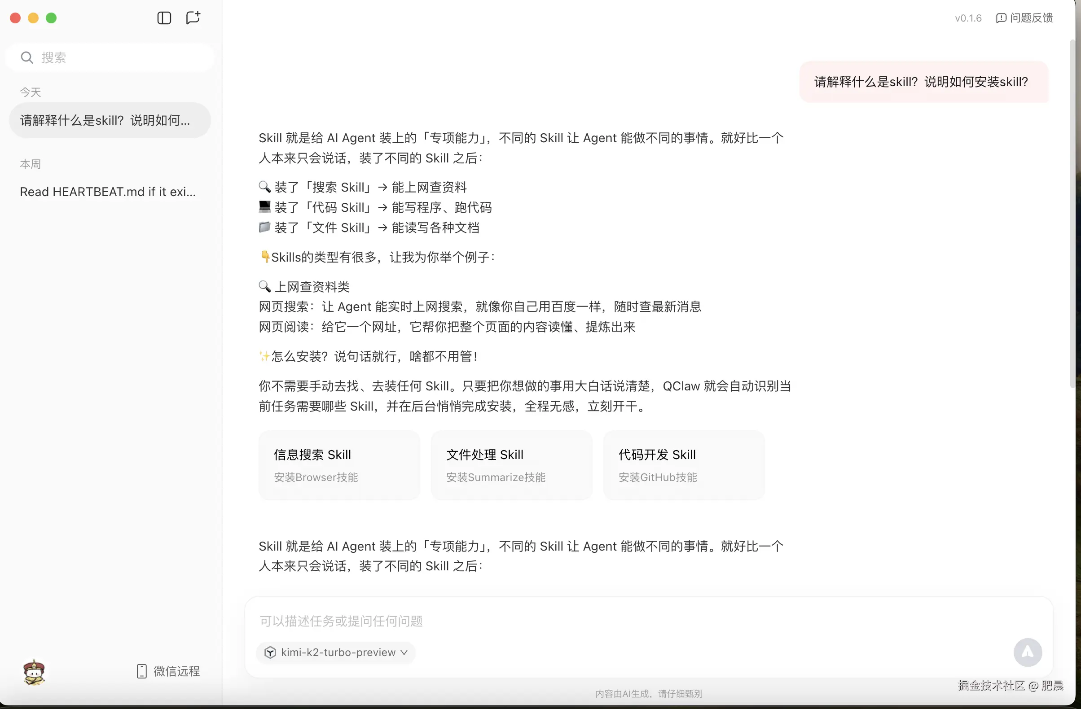Open the kimi-k2-turbo-preview model dropdown
The height and width of the screenshot is (709, 1081).
pyautogui.click(x=338, y=652)
